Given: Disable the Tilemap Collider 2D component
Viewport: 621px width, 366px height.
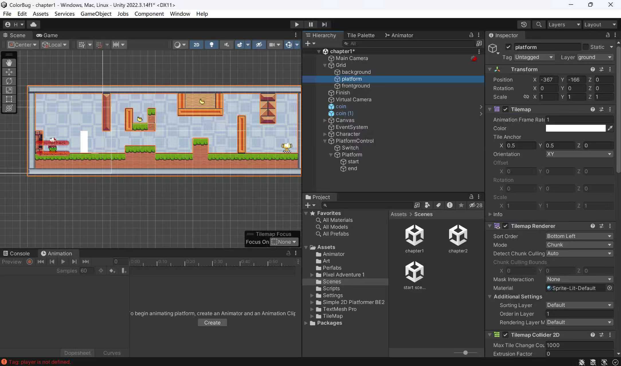Looking at the screenshot, I should tap(505, 335).
